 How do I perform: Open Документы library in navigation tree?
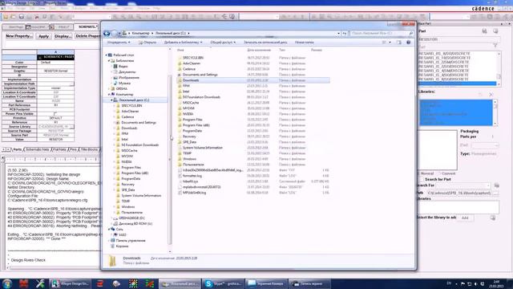tap(127, 72)
